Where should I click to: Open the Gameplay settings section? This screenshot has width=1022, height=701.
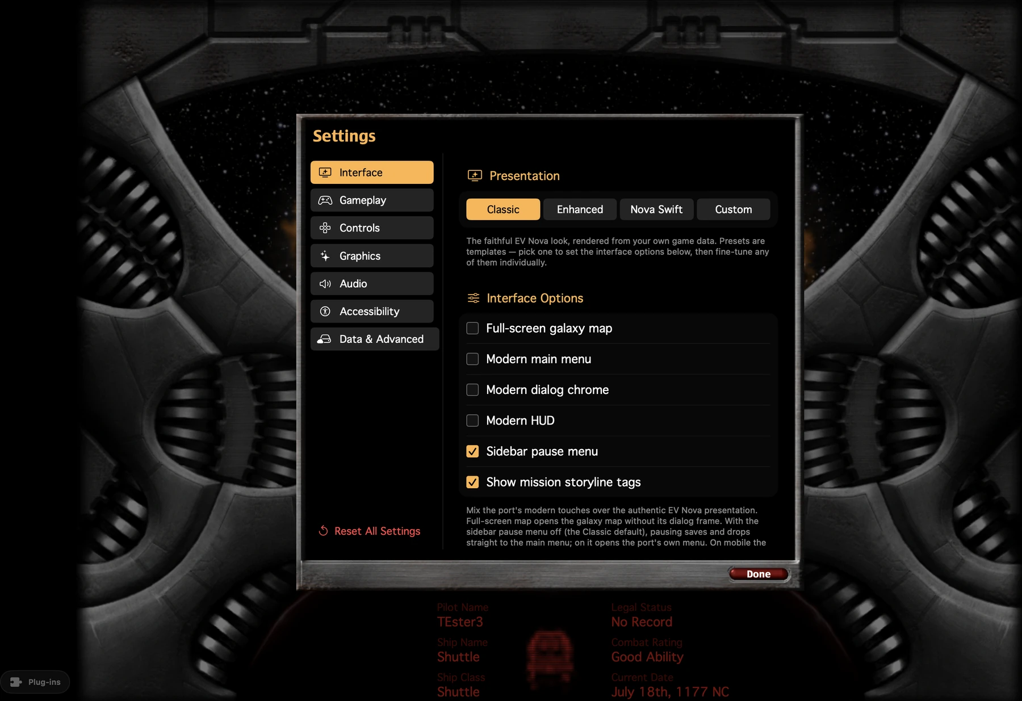[372, 200]
